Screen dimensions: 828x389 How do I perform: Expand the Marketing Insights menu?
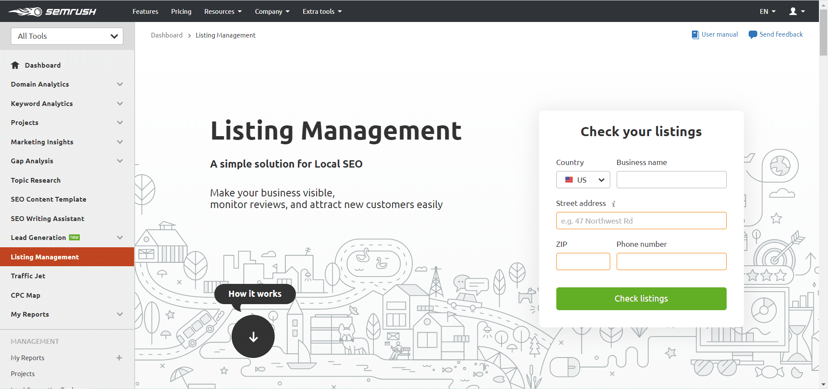[x=119, y=142]
